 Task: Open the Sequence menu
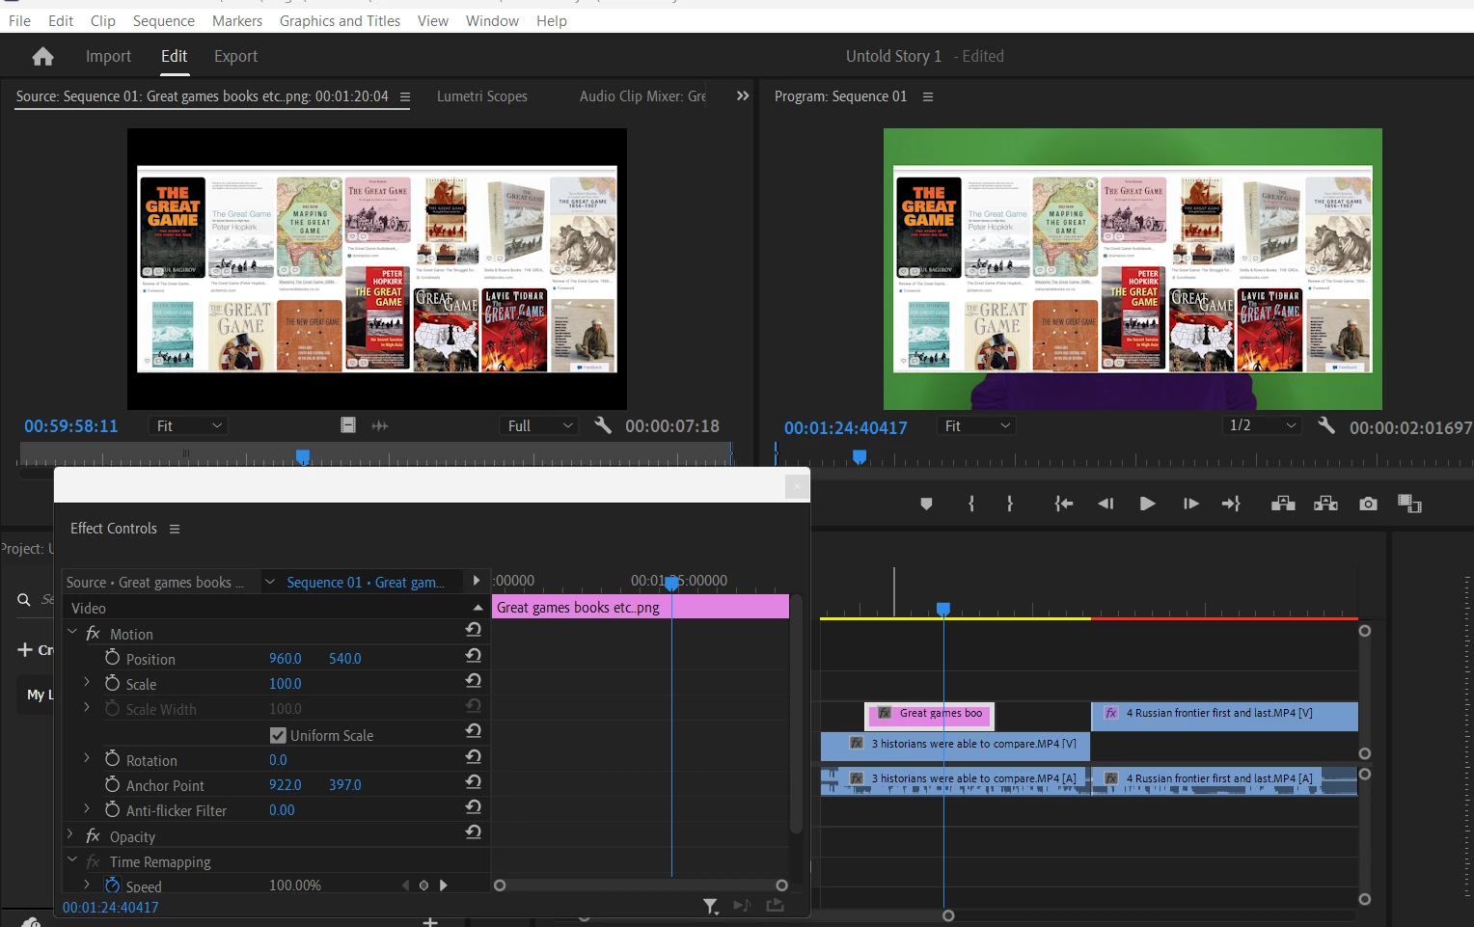coord(163,20)
